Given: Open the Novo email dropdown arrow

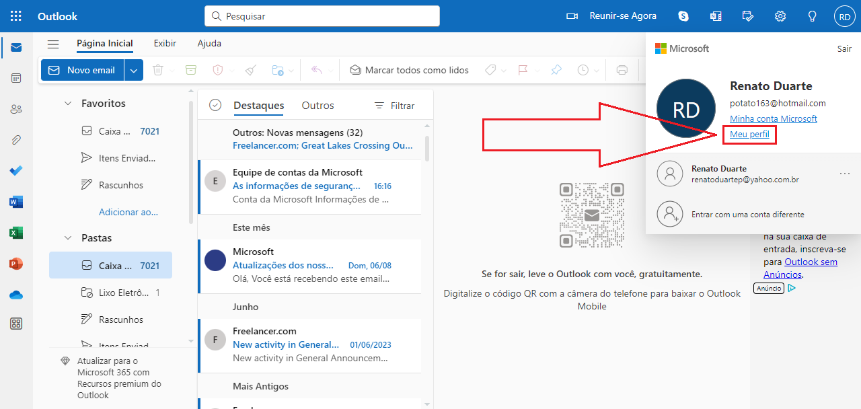Looking at the screenshot, I should click(x=134, y=70).
